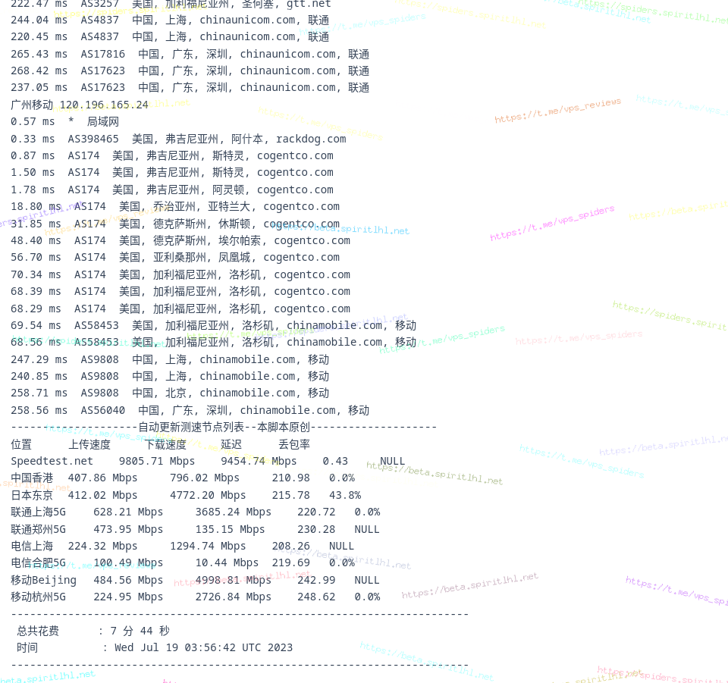Select the 中国香港 speed test row
The height and width of the screenshot is (683, 728).
coord(183,478)
